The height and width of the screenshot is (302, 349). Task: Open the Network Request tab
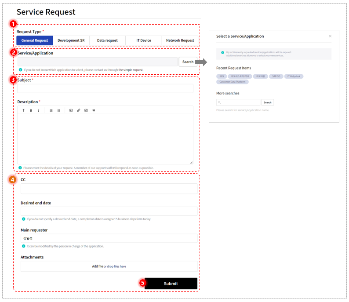[180, 40]
